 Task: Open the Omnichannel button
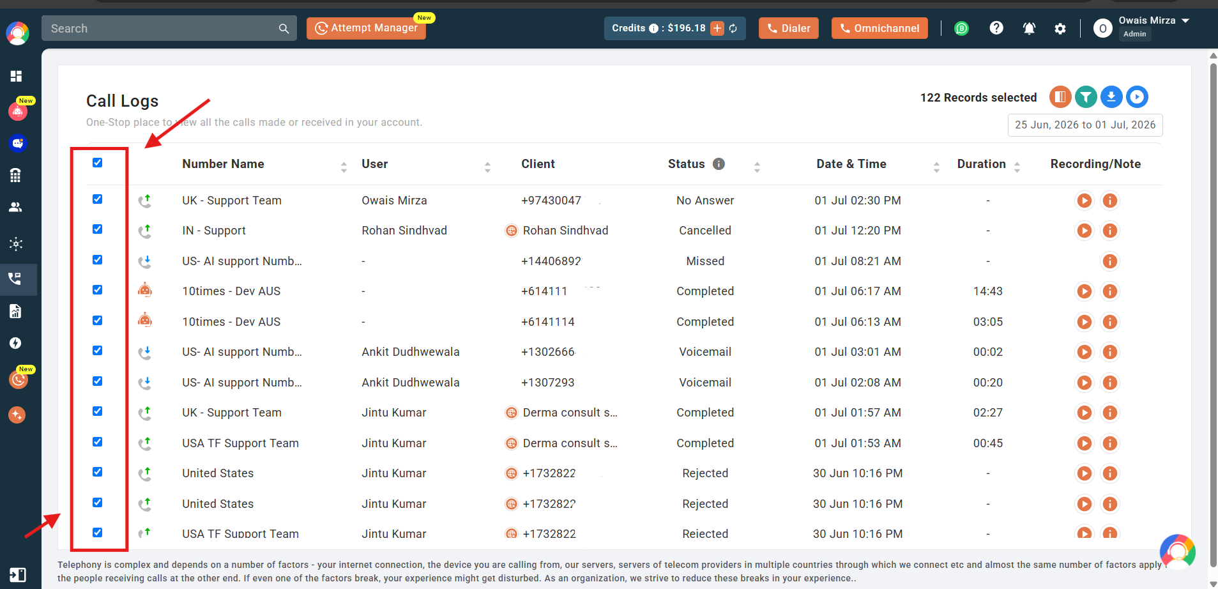pos(879,28)
